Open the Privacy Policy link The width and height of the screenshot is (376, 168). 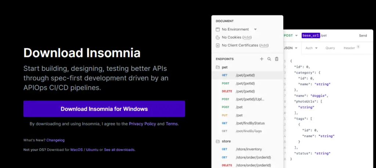pos(142,124)
